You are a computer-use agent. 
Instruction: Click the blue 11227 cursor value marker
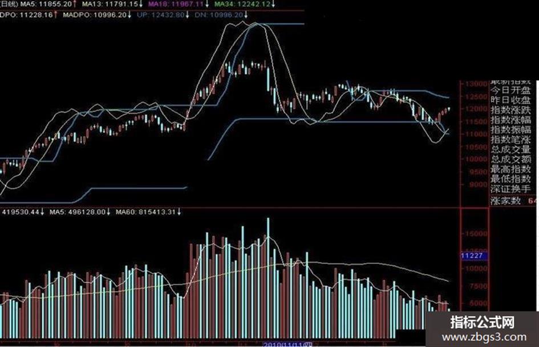[x=474, y=256]
